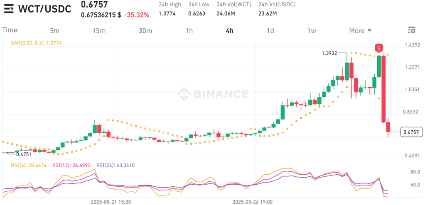Image resolution: width=425 pixels, height=205 pixels.
Task: Click the 1.4392 price axis label
Action: point(412,45)
